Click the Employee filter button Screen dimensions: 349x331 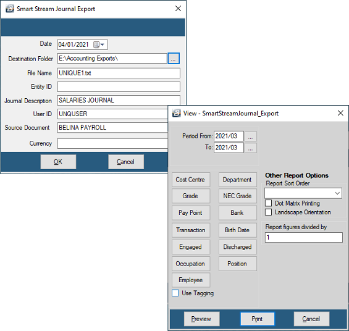[191, 280]
